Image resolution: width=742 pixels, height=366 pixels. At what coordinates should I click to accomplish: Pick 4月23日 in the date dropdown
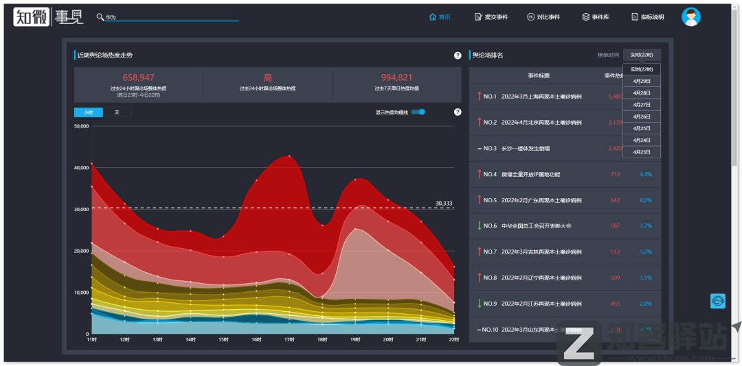tap(642, 152)
